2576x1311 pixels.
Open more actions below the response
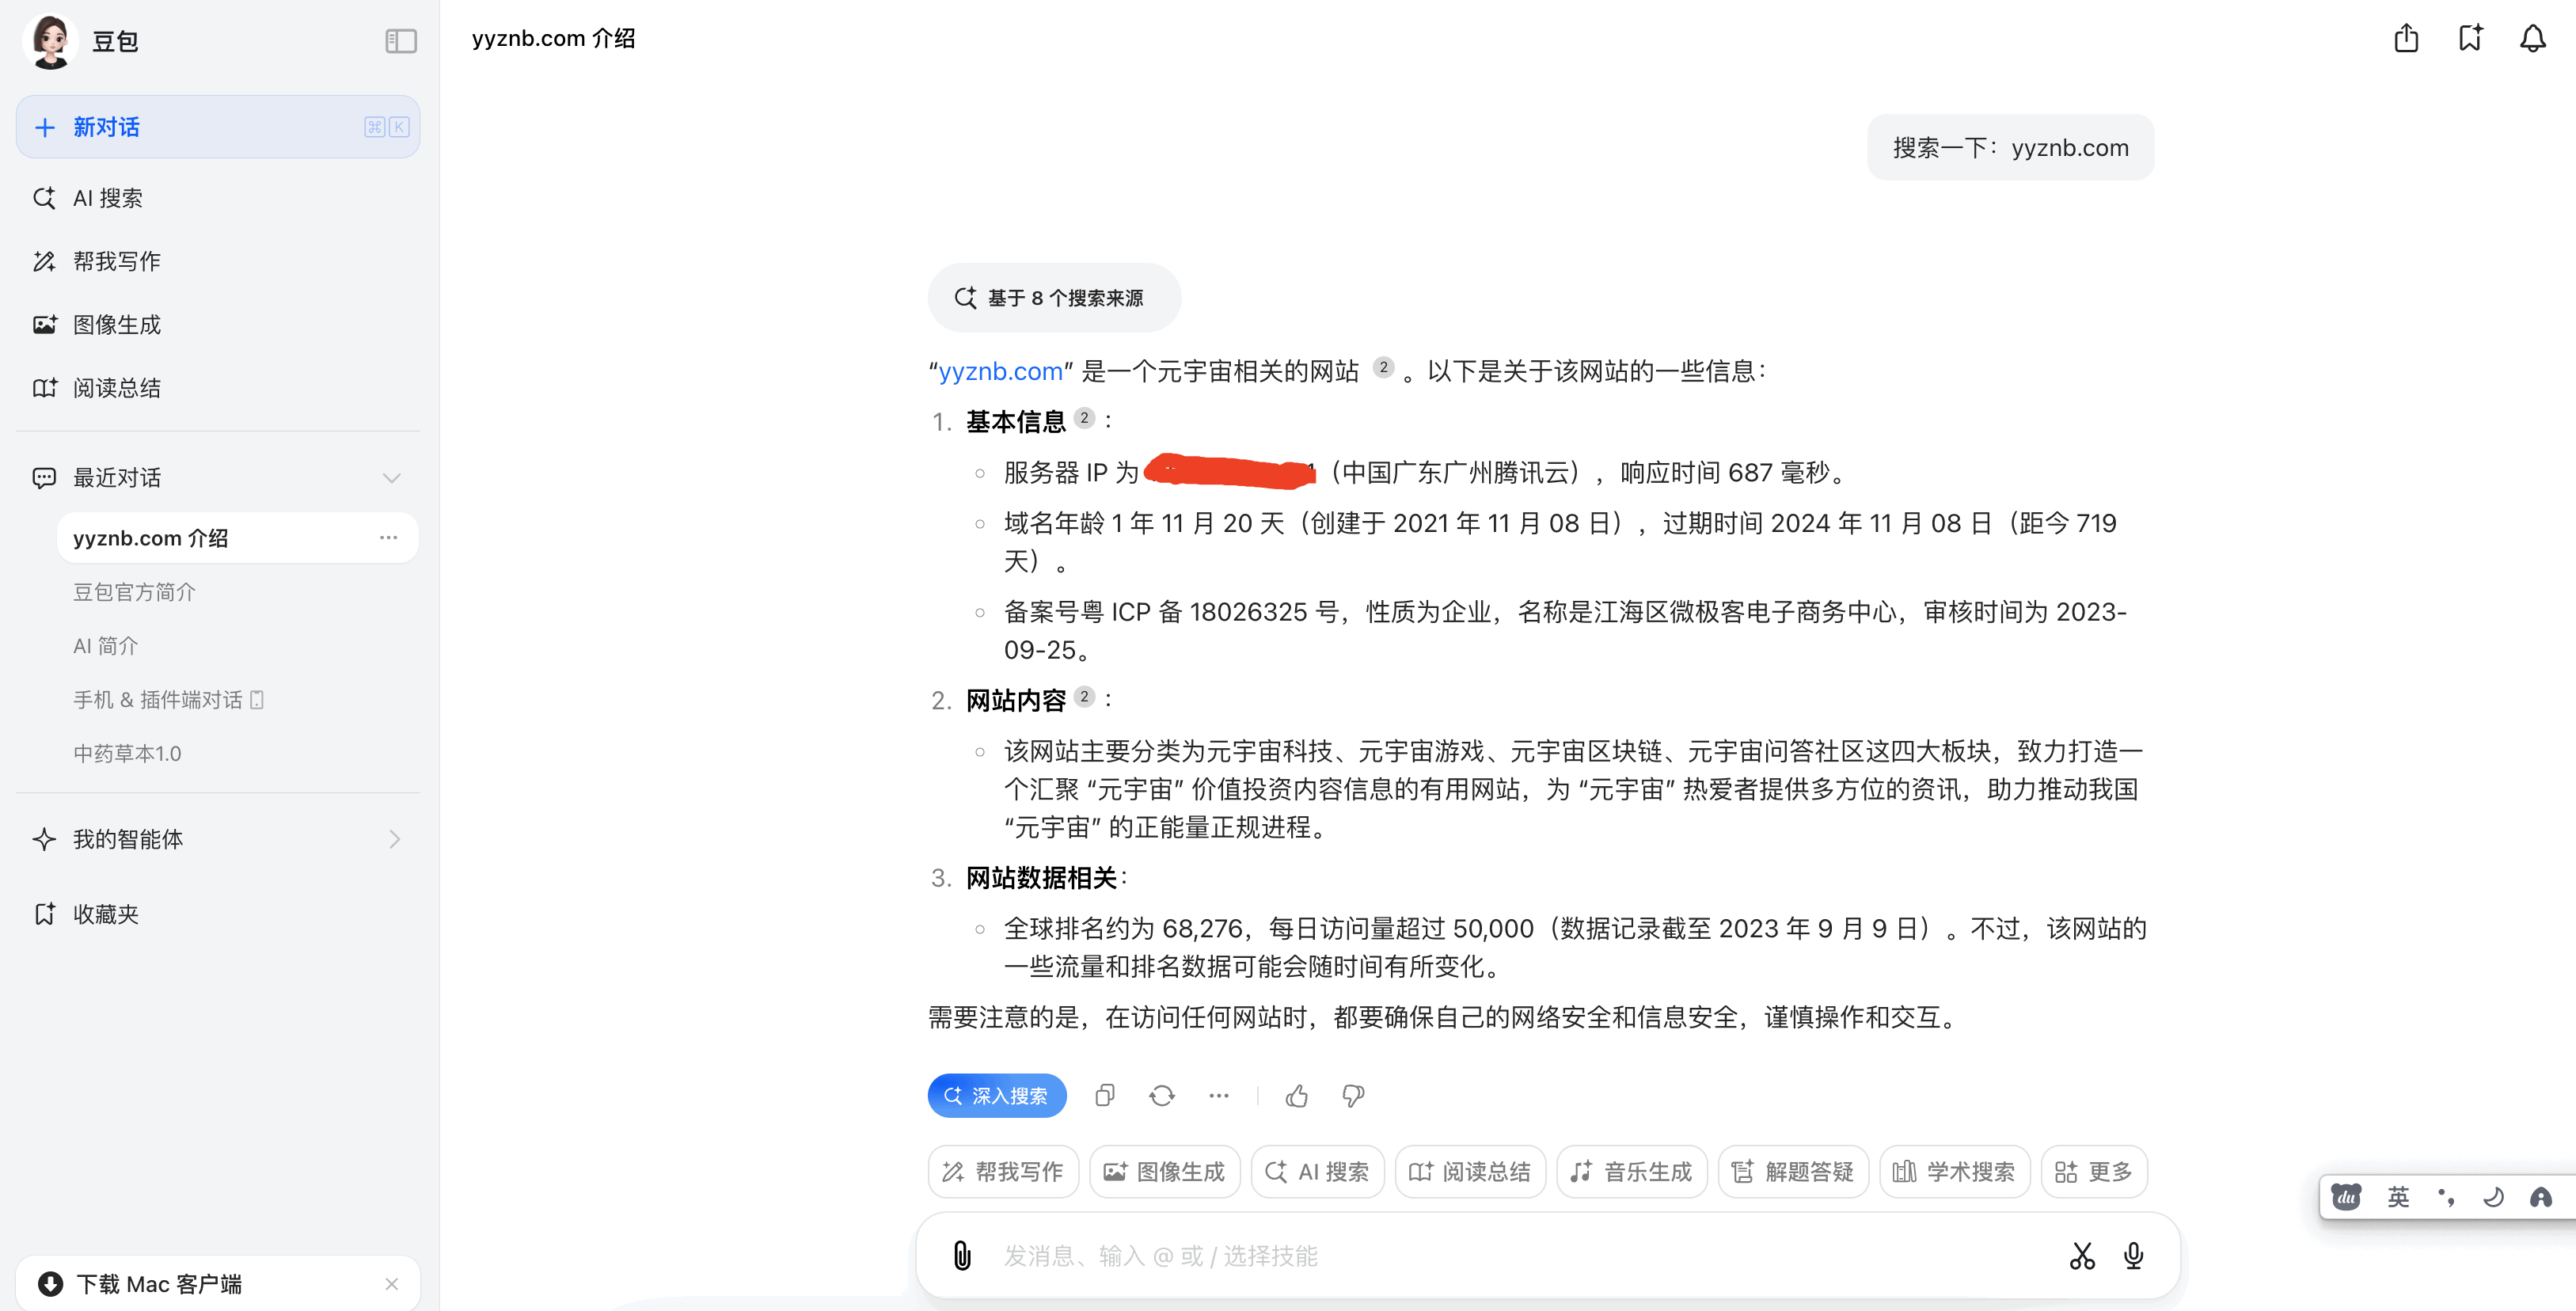click(1218, 1096)
